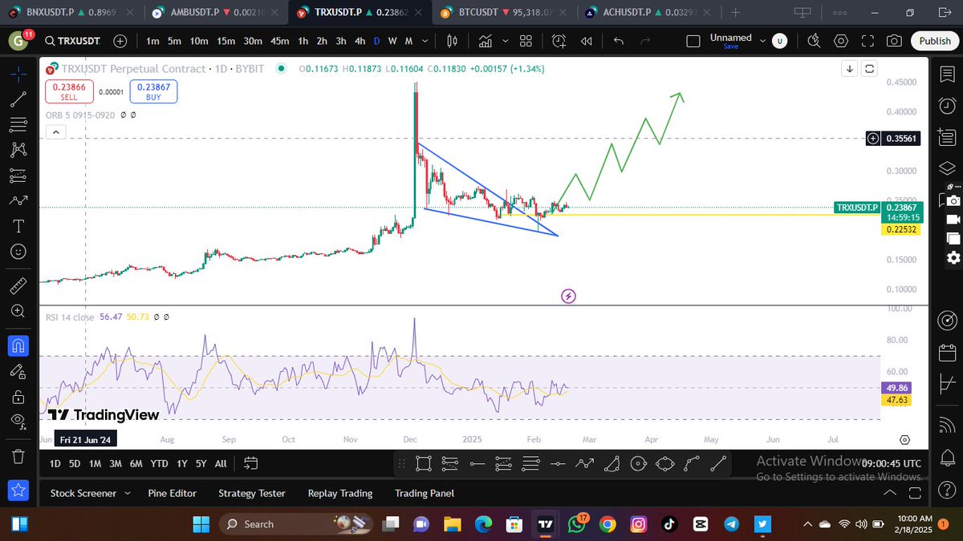Image resolution: width=963 pixels, height=541 pixels.
Task: Open the Alerts panel in right sidebar
Action: tap(947, 105)
